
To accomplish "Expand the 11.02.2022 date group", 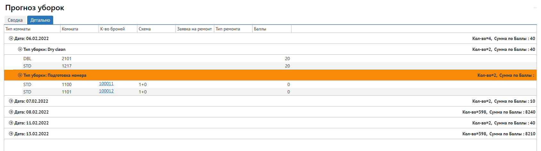I will 11,123.
